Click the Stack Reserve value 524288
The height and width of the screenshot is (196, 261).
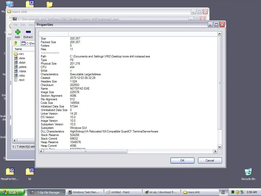75,135
